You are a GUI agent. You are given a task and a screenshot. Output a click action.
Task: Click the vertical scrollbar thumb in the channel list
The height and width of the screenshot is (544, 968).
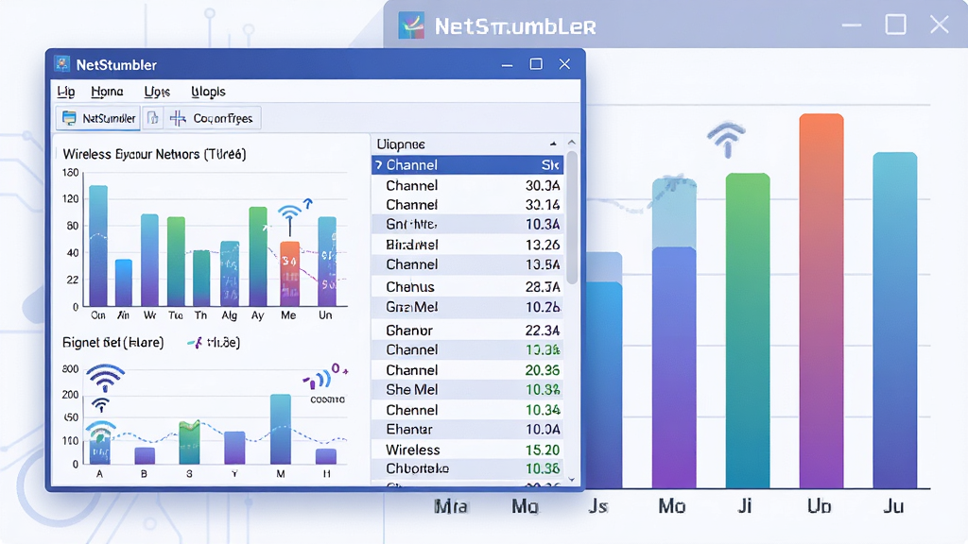tap(572, 217)
